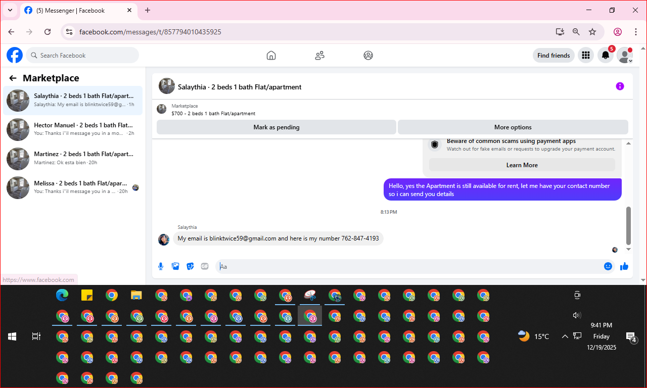Click Find friends button
Image resolution: width=647 pixels, height=388 pixels.
click(553, 56)
